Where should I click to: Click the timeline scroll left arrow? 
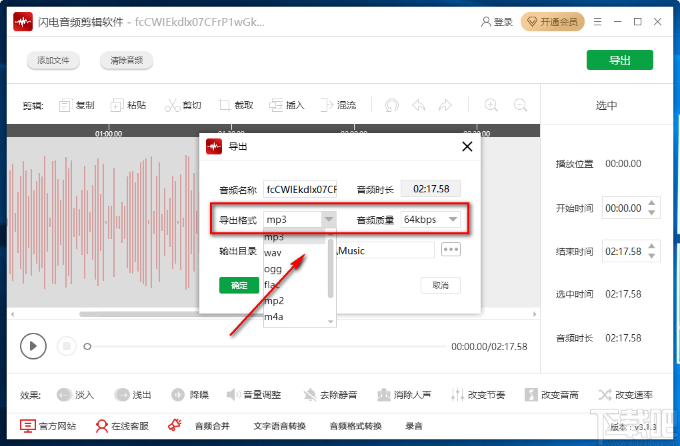pyautogui.click(x=12, y=314)
